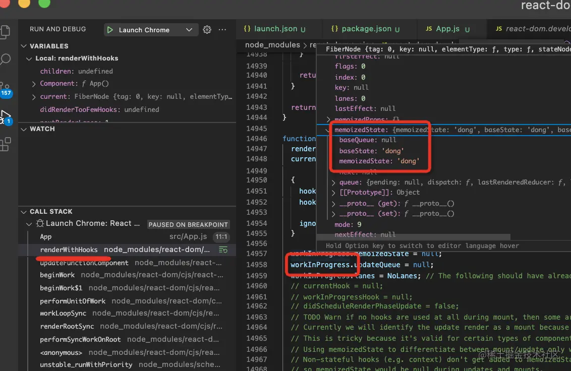This screenshot has width=571, height=371.
Task: Click the Run and Debug activity icon
Action: coord(6,117)
